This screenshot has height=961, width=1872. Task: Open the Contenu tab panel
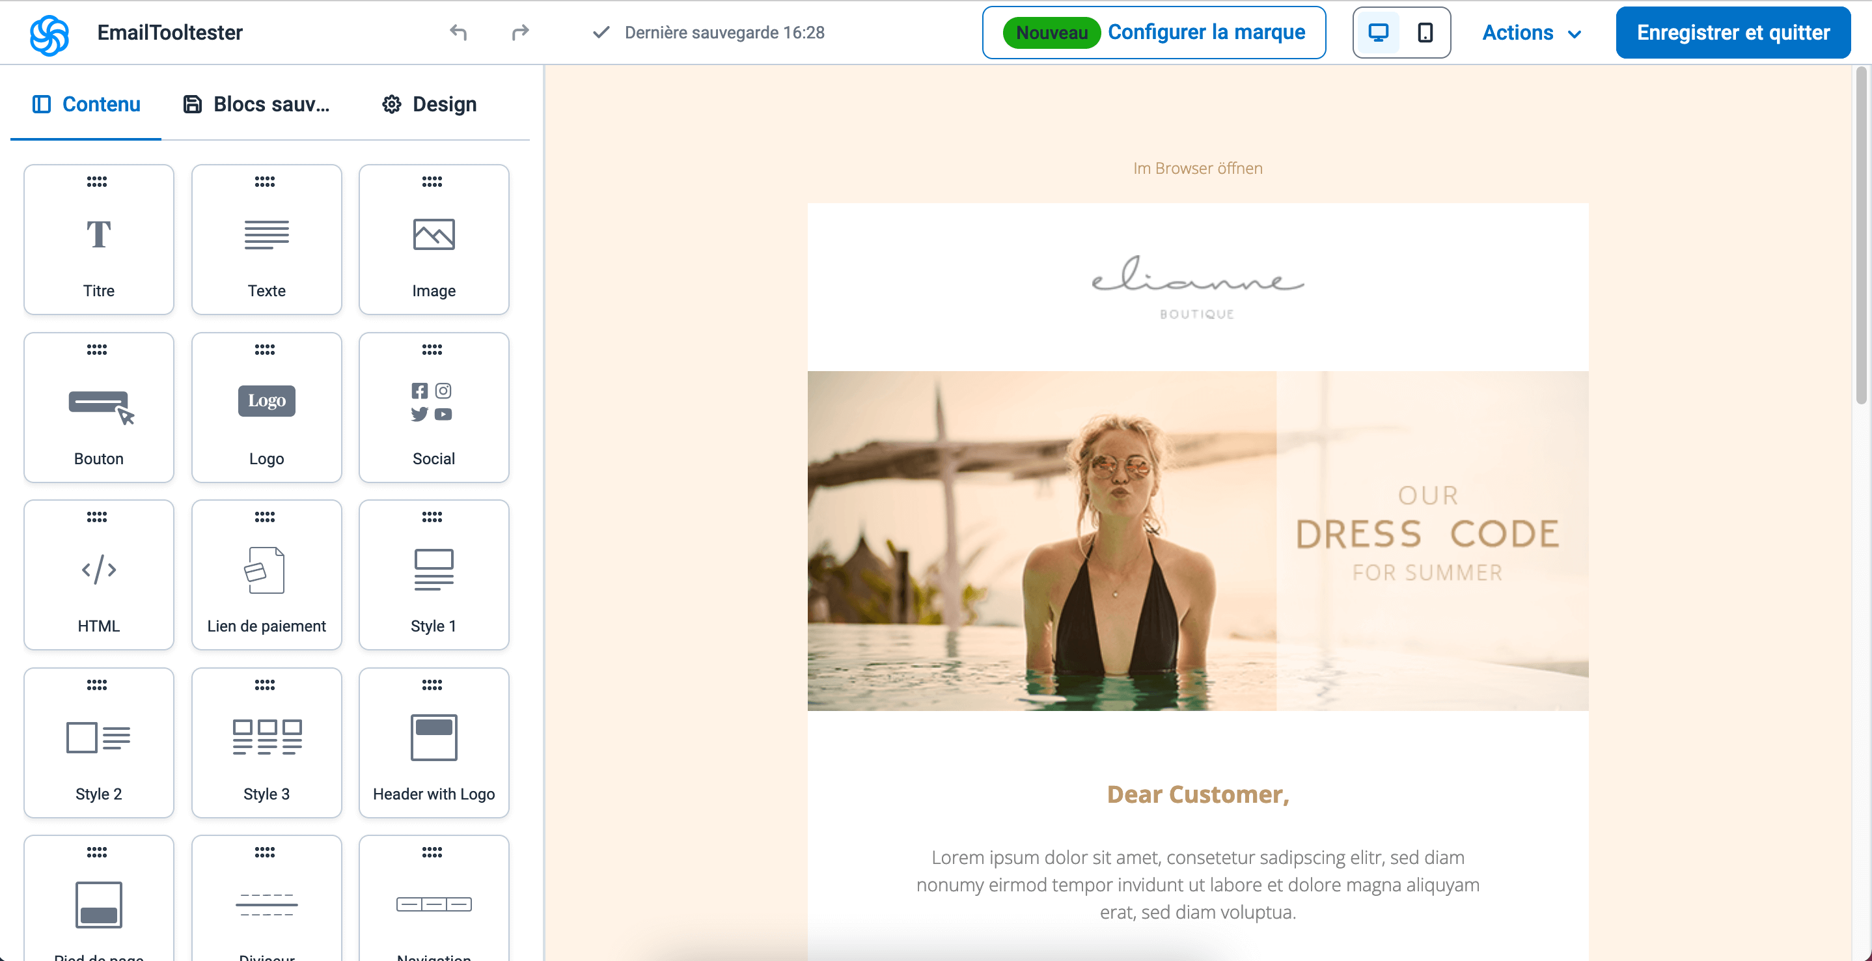click(x=86, y=104)
